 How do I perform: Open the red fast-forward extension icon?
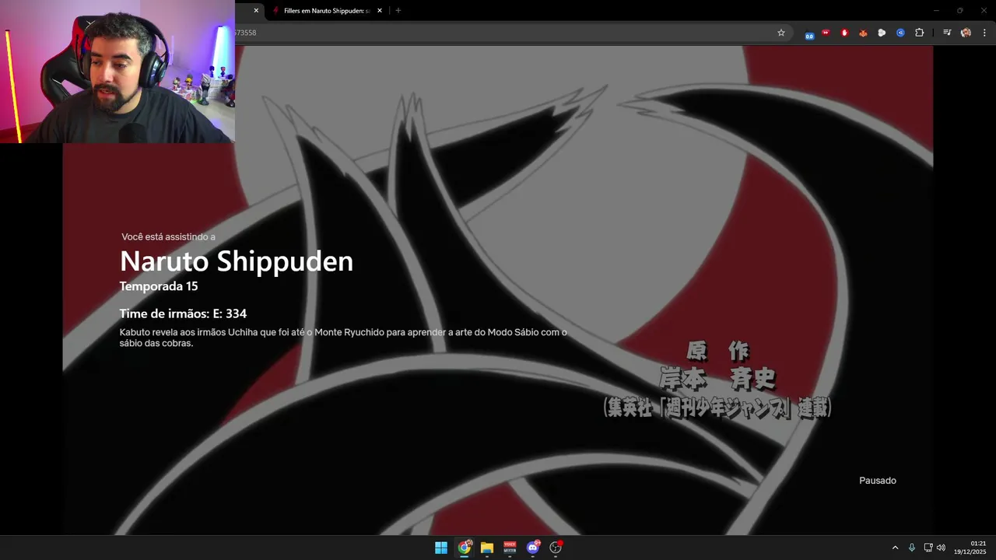click(x=826, y=33)
